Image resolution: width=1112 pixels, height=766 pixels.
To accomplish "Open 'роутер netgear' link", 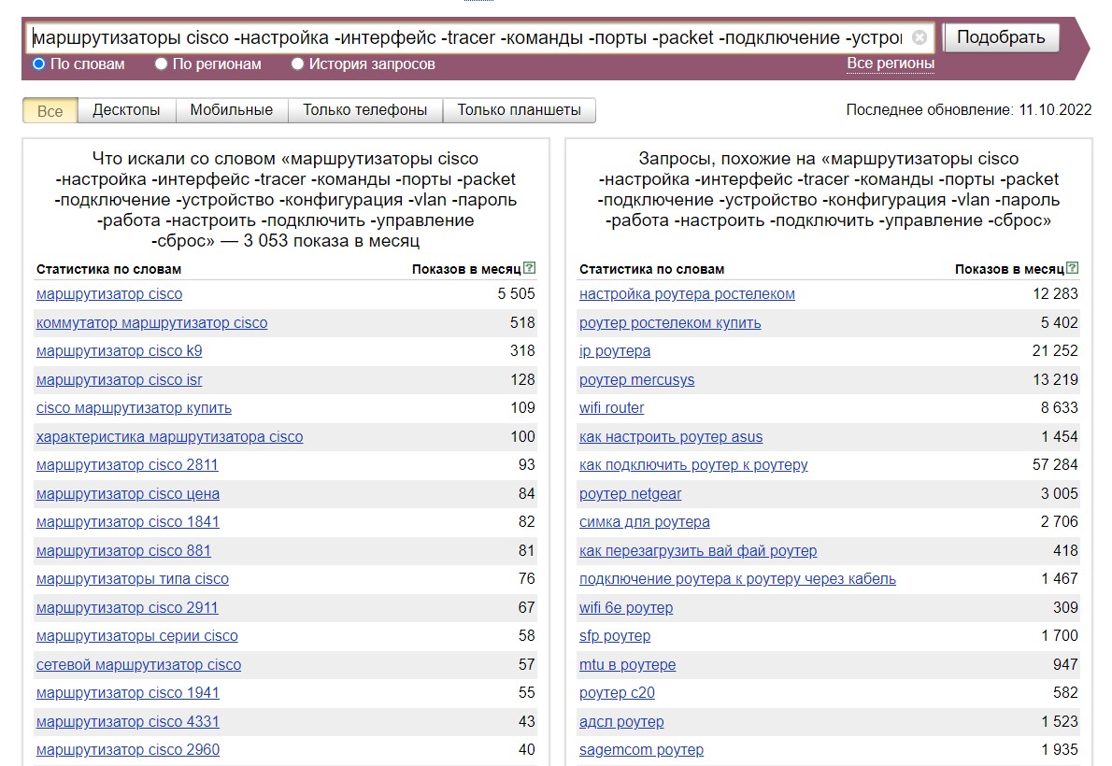I will pyautogui.click(x=631, y=493).
